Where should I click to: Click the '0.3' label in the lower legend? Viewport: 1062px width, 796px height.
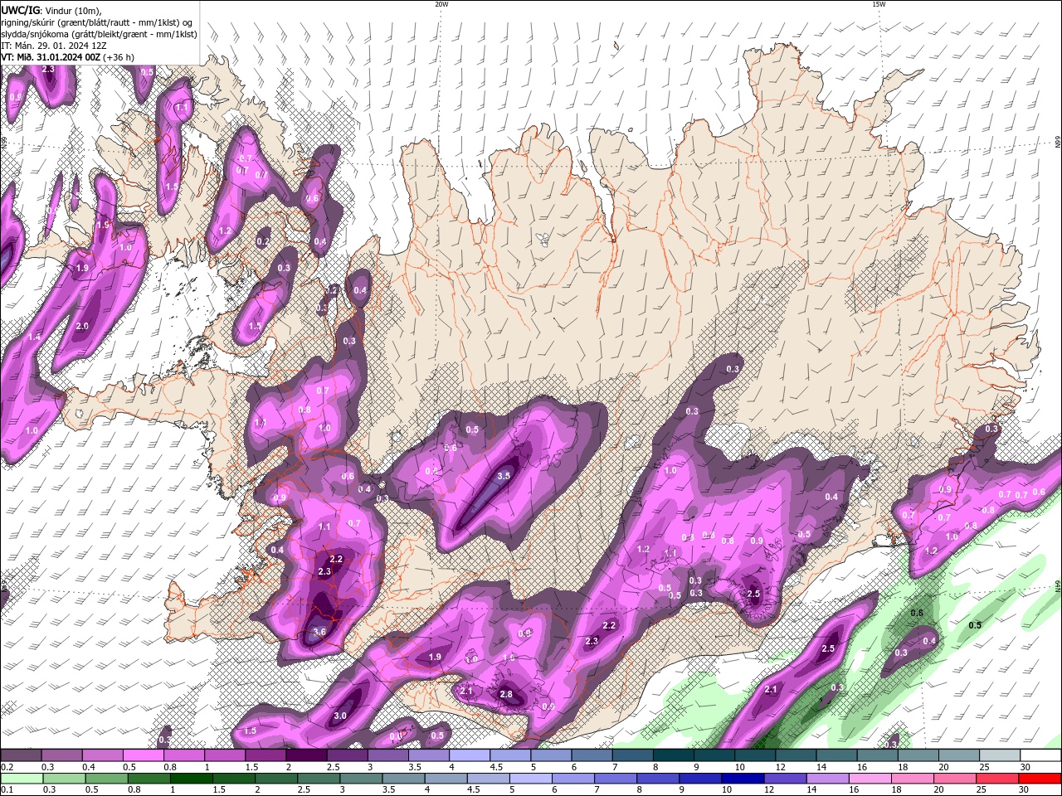coord(48,790)
